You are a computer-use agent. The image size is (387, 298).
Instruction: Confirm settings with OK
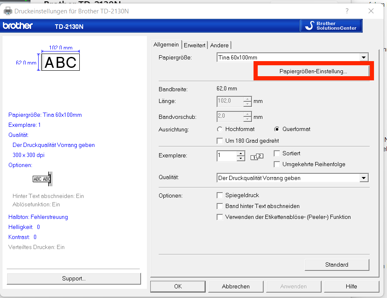pos(178,286)
